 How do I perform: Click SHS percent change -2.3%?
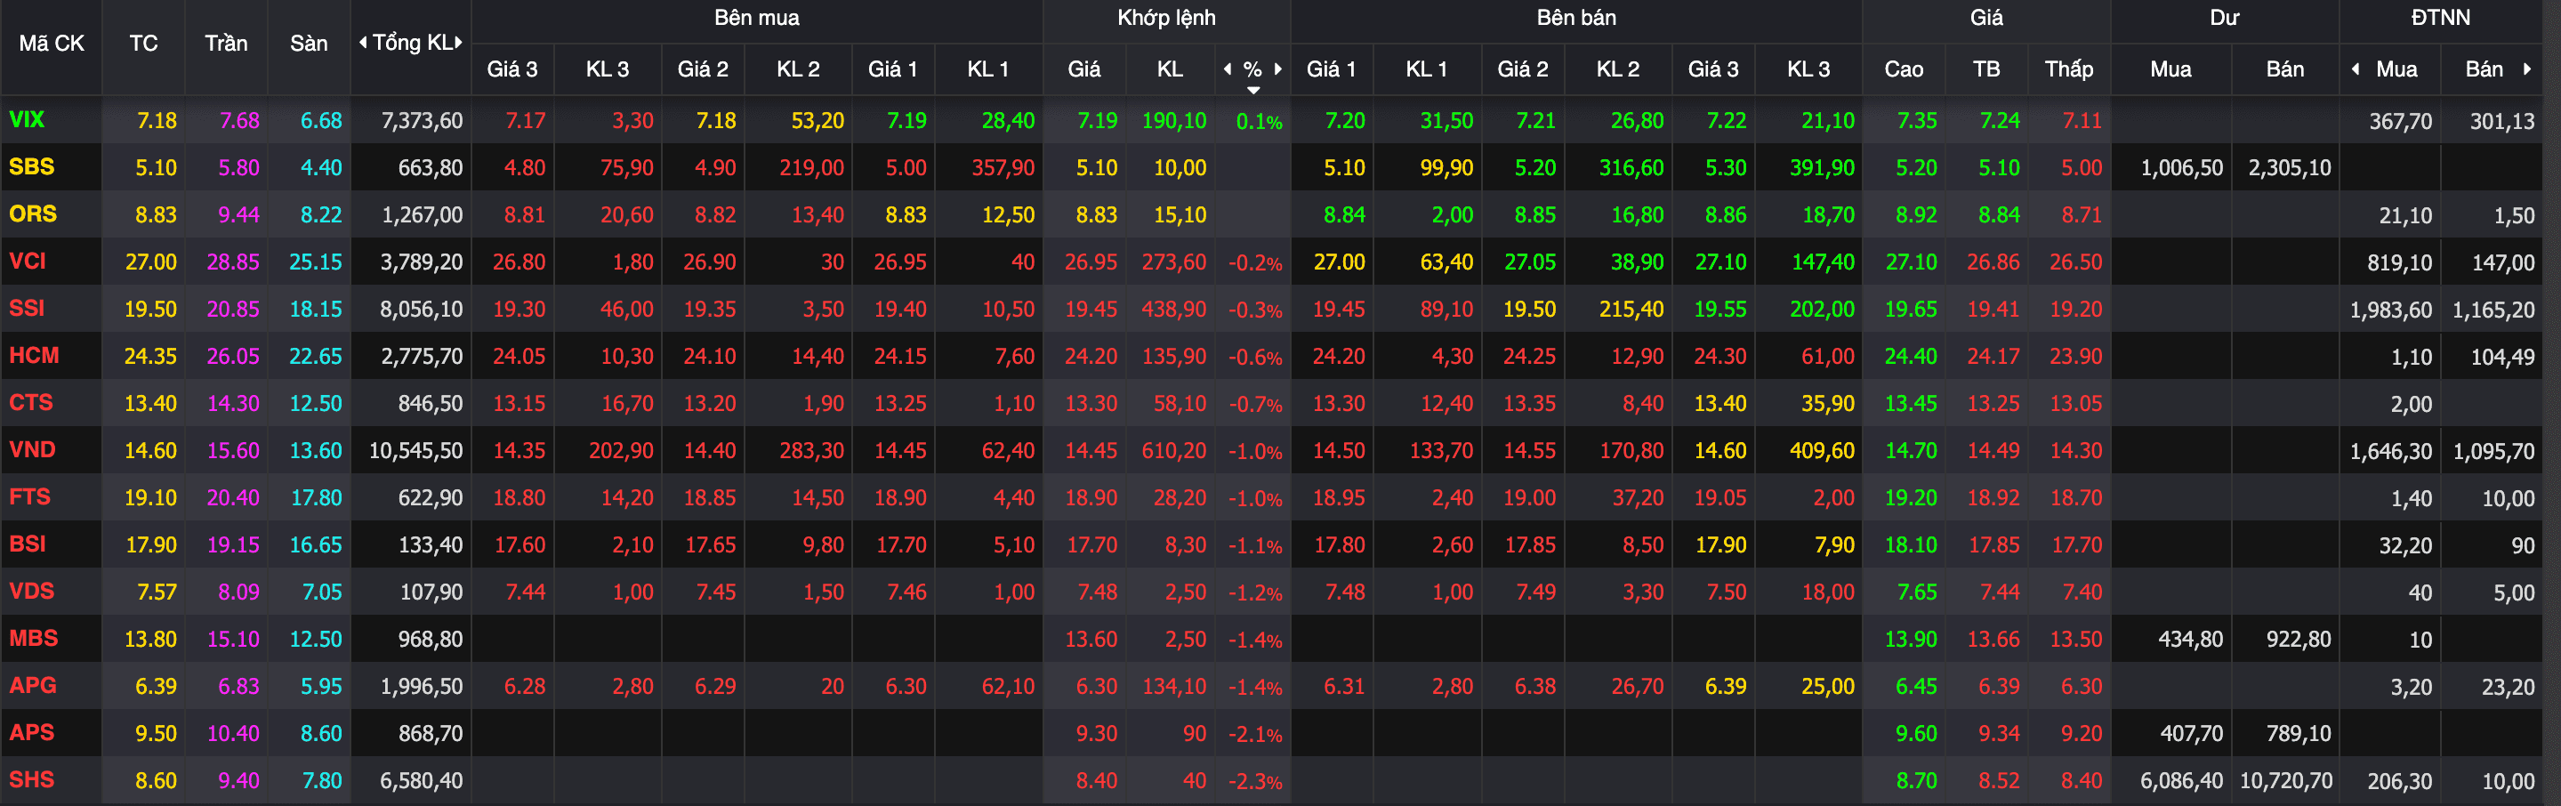[x=1254, y=781]
